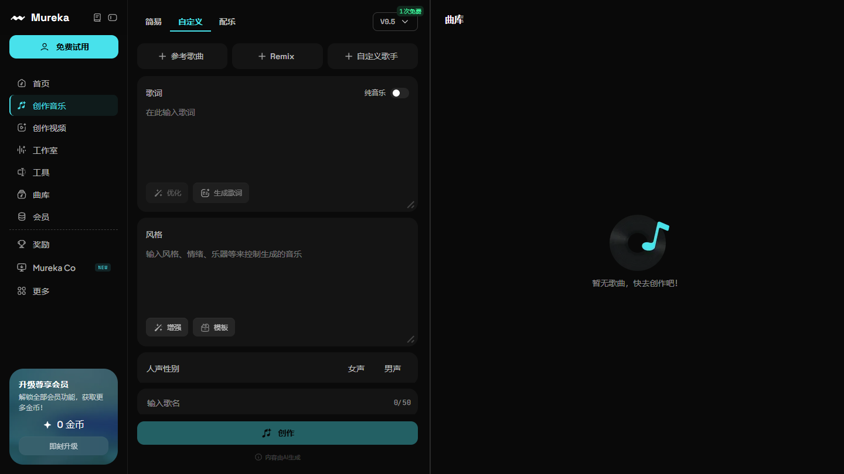Click 增强 enhance style button
This screenshot has height=474, width=844.
point(167,328)
